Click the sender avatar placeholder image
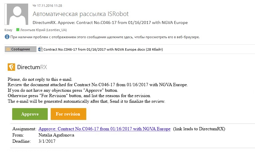 point(16,14)
